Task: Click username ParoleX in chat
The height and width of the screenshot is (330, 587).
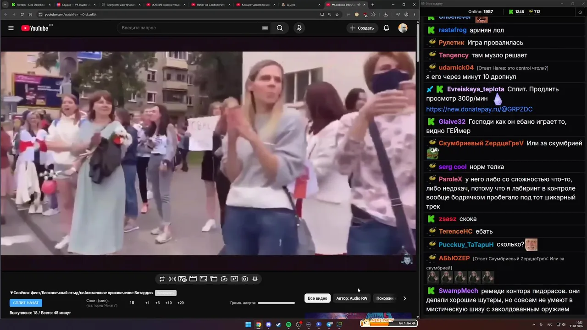Action: (450, 179)
